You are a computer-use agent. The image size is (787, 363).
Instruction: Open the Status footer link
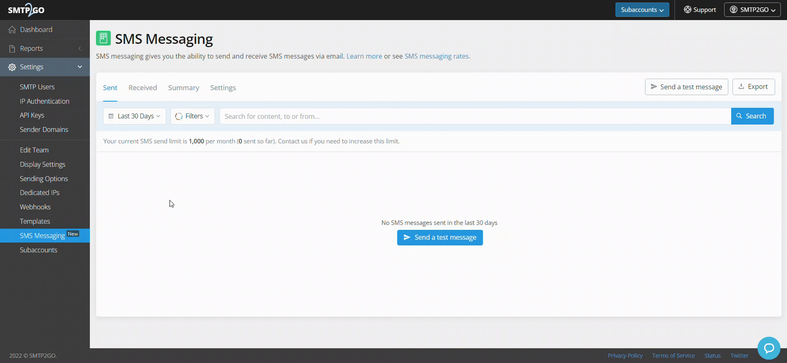tap(712, 355)
